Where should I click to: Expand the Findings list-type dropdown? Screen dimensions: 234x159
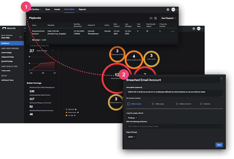pyautogui.click(x=132, y=118)
